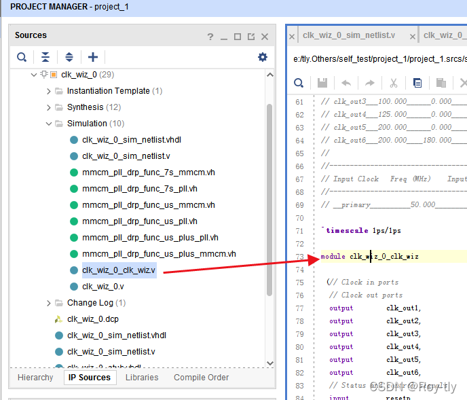Select mmcm_pll_drp_func_7s_pll.vh file
Viewport: 467px width, 400px height.
140,189
